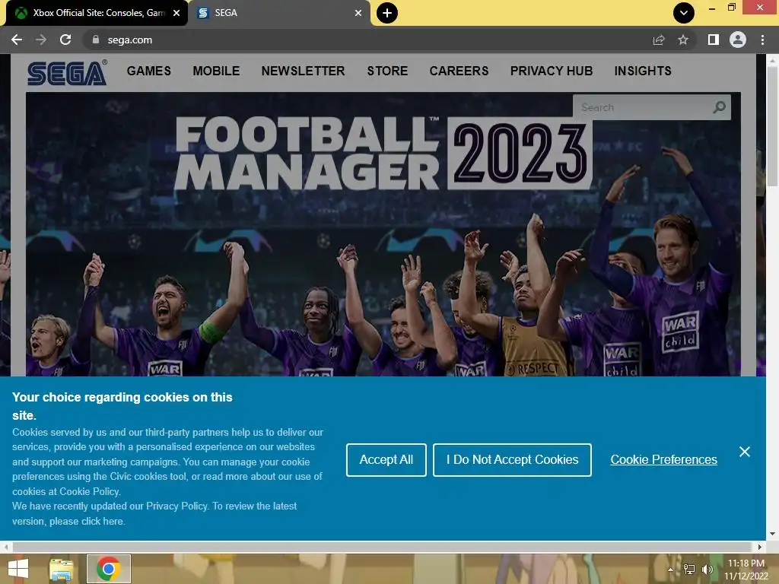Share this page using the share icon
Viewport: 779px width, 584px height.
click(659, 40)
